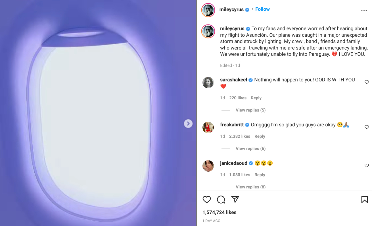Like sarashakeel's comment
372x226 pixels.
point(367,82)
